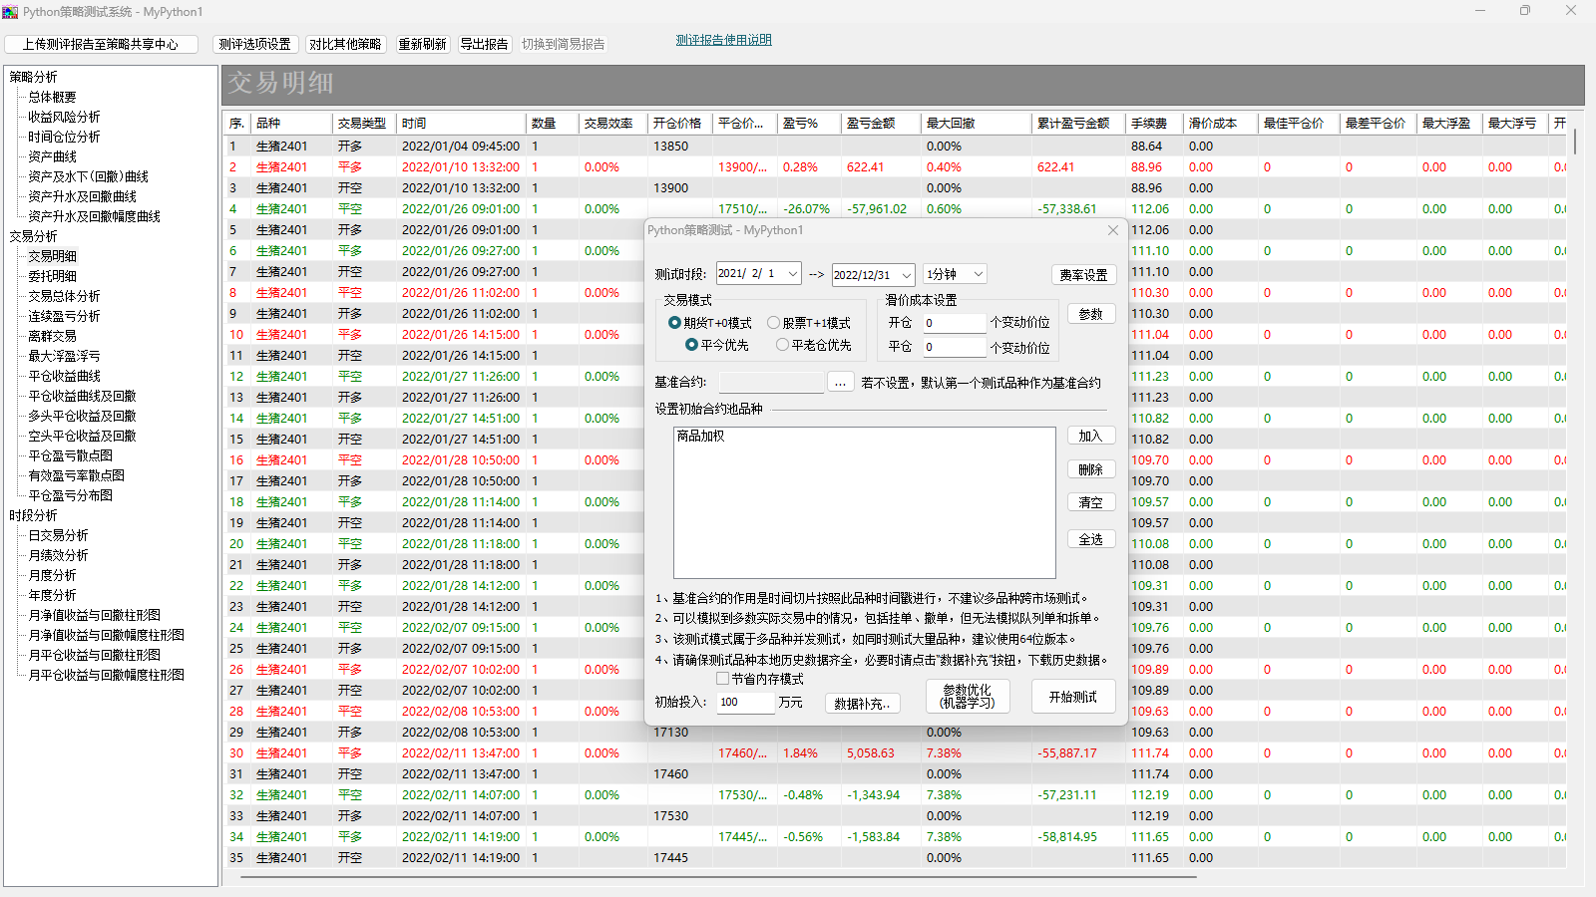Open 测评选项设置 in the toolbar
This screenshot has width=1596, height=897.
pos(254,44)
